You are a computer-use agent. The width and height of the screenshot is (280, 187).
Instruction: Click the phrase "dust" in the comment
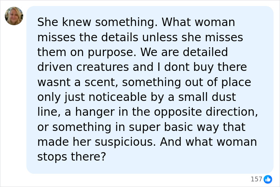coord(222,97)
